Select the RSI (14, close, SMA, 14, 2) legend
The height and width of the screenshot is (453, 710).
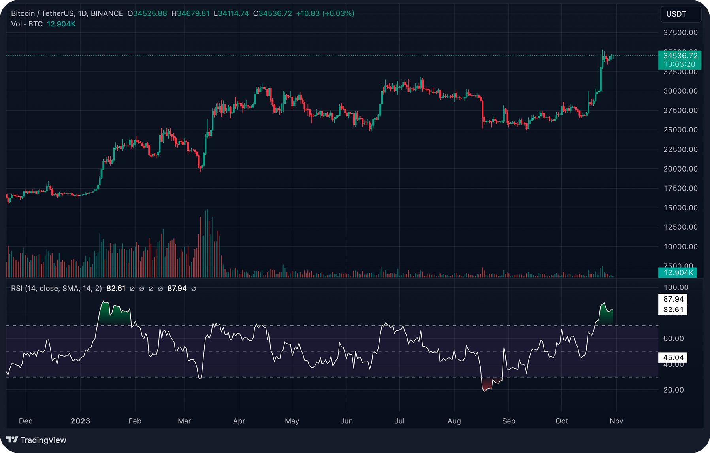[56, 289]
